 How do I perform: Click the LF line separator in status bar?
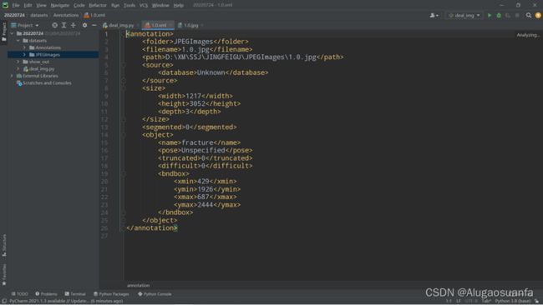458,301
